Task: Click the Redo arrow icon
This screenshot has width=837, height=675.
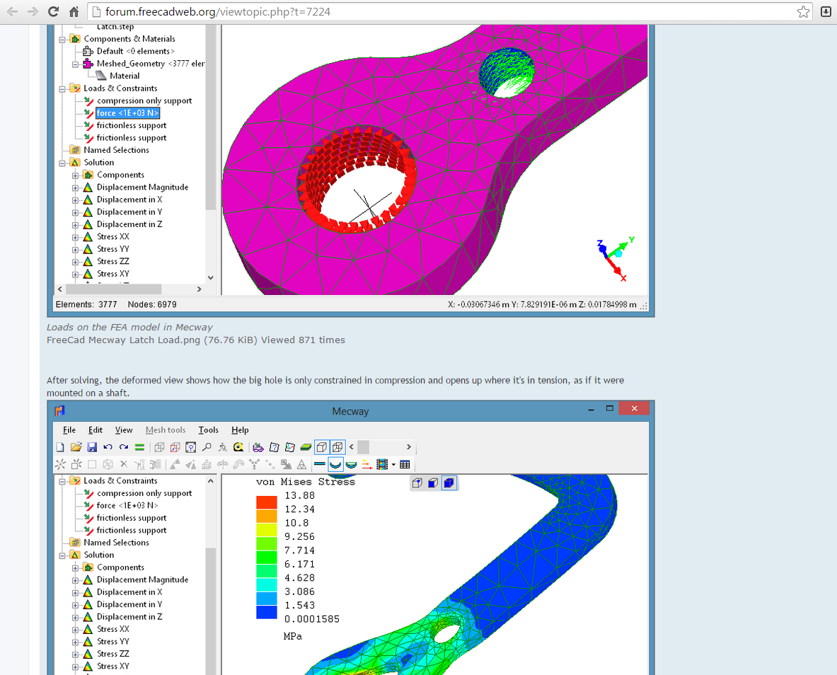Action: 124,447
